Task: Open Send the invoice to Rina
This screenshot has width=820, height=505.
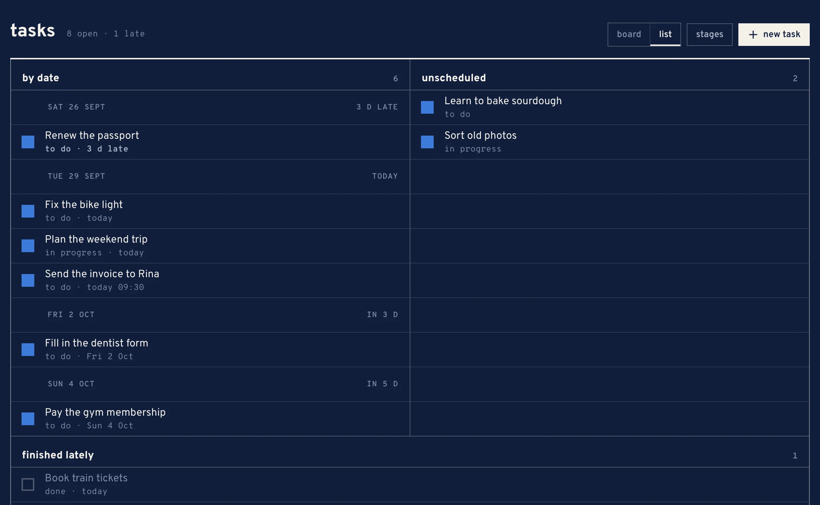Action: [102, 274]
